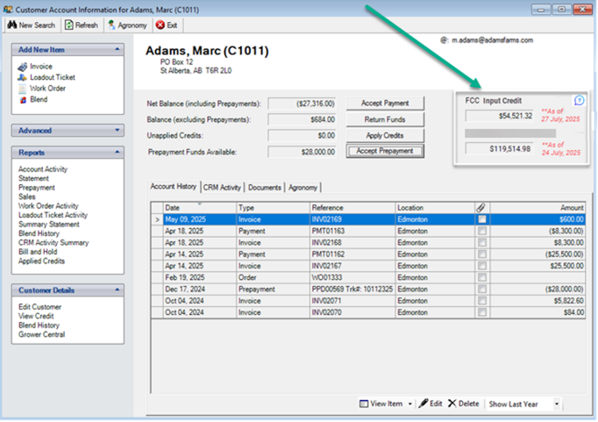Open Grower Central link

[41, 334]
